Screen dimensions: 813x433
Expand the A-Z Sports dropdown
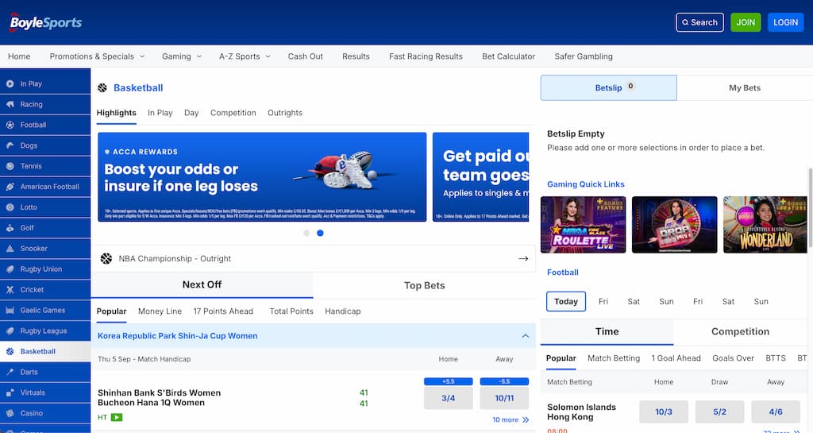[x=245, y=56]
